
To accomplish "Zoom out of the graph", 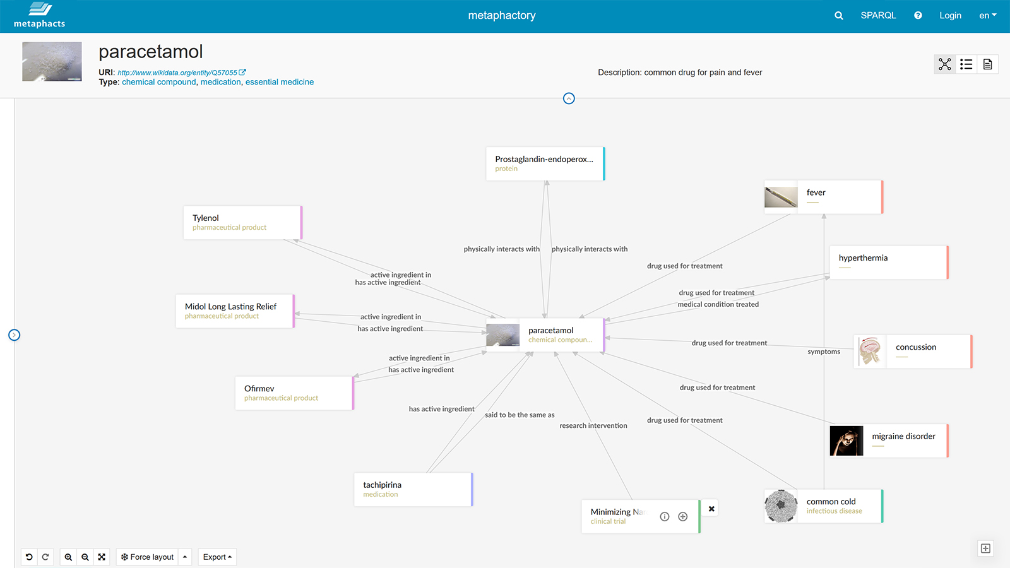I will (x=85, y=557).
